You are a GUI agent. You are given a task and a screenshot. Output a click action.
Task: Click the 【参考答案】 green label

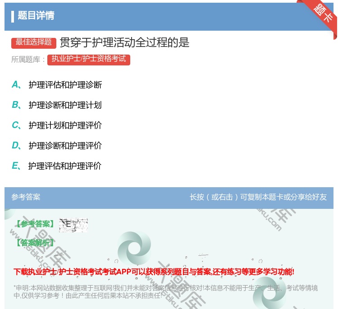pos(35,224)
